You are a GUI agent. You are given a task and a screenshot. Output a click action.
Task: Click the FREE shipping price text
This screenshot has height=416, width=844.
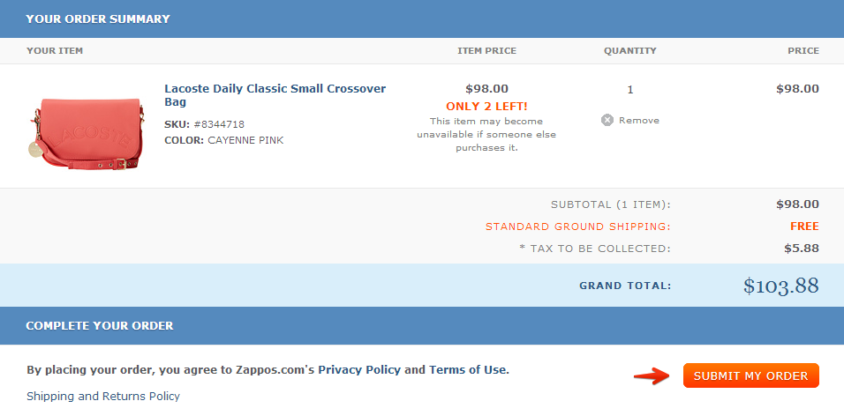(804, 227)
